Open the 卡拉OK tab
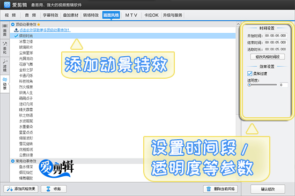Screen dimensions: 295x196 tap(151, 15)
